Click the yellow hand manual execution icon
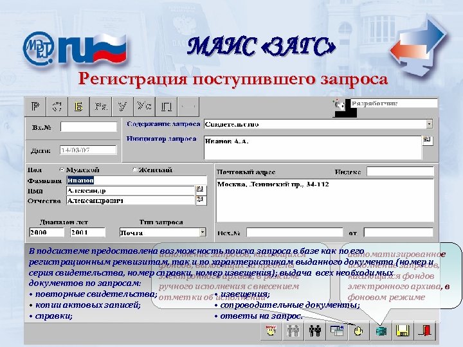The height and width of the screenshot is (347, 463). coord(358,331)
